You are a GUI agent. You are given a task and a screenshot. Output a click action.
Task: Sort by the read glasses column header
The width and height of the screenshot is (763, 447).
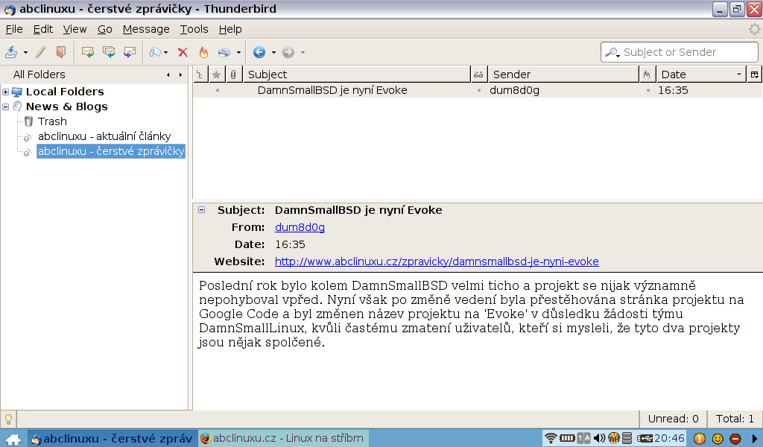click(479, 74)
